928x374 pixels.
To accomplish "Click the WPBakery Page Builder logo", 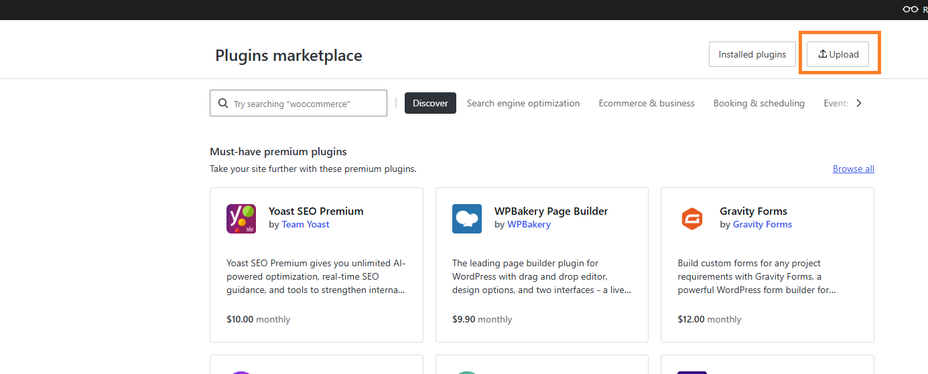I will point(467,219).
